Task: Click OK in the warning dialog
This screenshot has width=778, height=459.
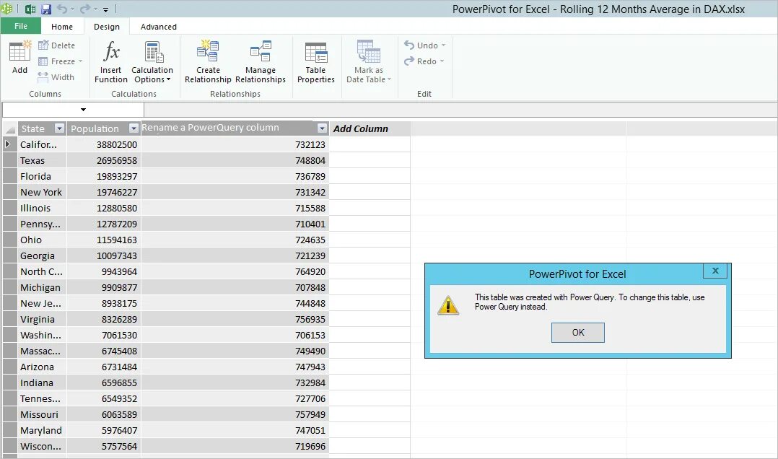Action: 578,333
